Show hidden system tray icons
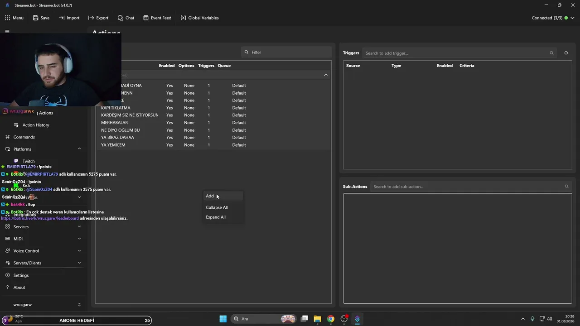Image resolution: width=580 pixels, height=326 pixels. 522,319
